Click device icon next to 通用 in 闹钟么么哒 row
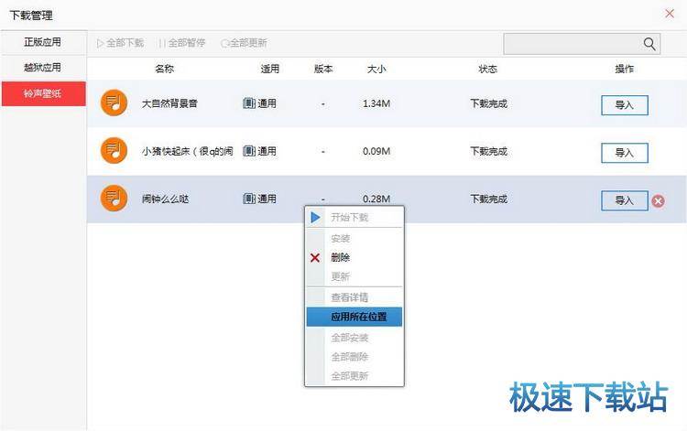The image size is (687, 431). coord(249,199)
